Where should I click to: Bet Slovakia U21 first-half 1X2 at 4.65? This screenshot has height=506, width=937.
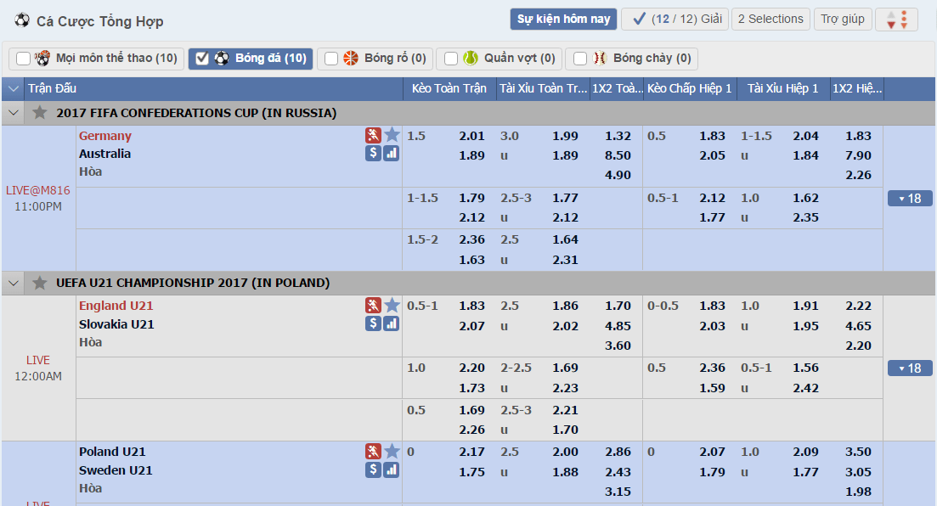click(858, 326)
